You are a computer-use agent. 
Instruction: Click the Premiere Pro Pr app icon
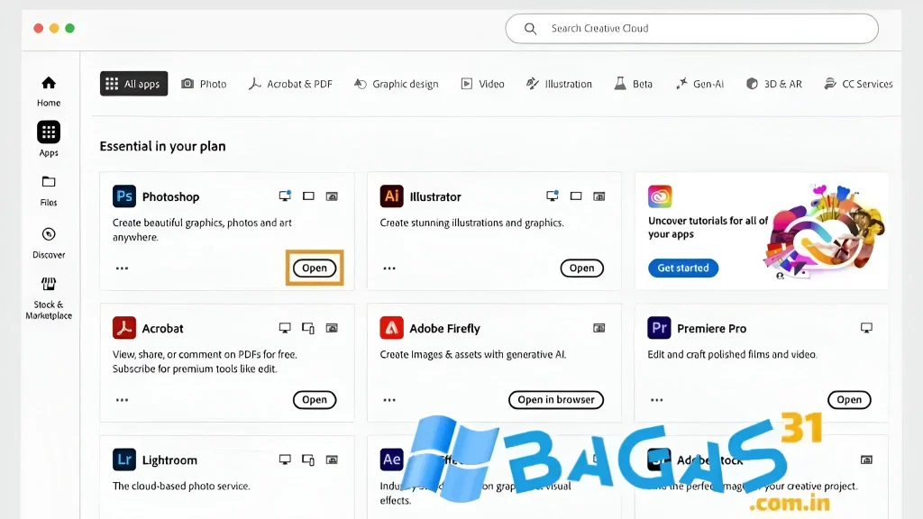click(x=659, y=328)
